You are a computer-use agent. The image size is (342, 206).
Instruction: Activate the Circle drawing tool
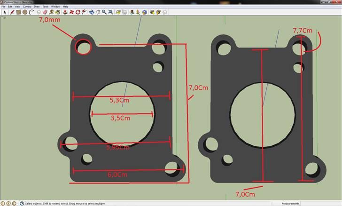25,12
